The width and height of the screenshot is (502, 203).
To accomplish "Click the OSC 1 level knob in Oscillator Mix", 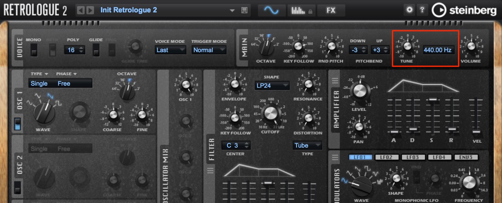I will (186, 85).
